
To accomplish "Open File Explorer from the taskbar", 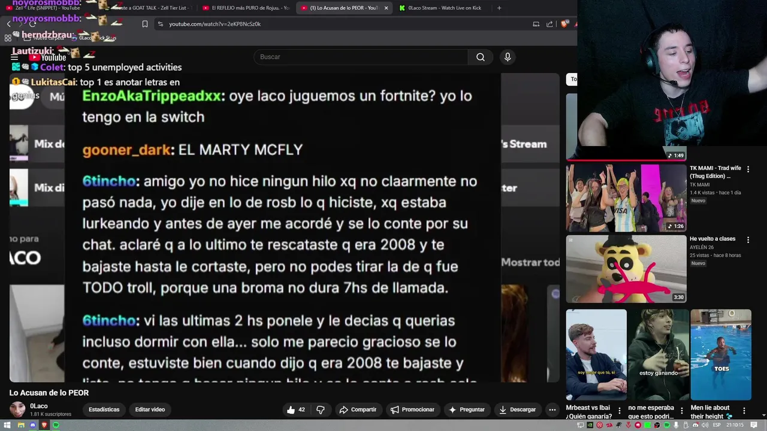I will [20, 425].
